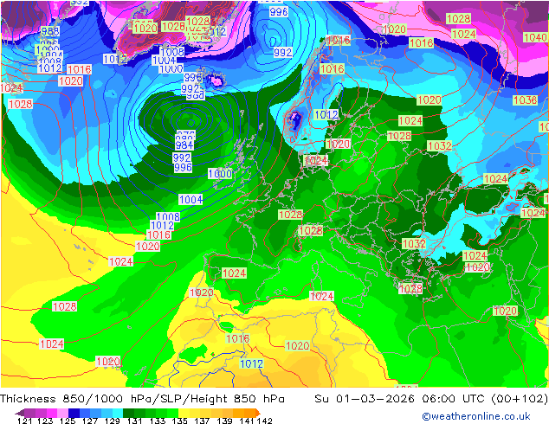Select legend value label 121
549x424 pixels.
(24, 421)
